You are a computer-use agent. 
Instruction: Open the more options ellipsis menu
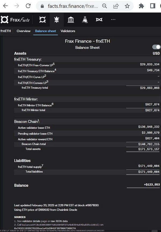[x=113, y=19]
